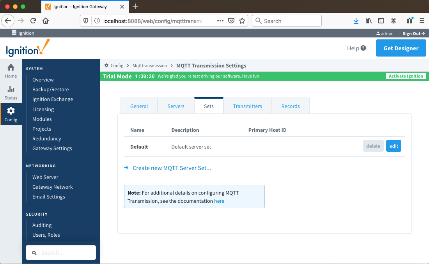The width and height of the screenshot is (429, 264).
Task: Click the Ignition logo
Action: click(x=28, y=48)
